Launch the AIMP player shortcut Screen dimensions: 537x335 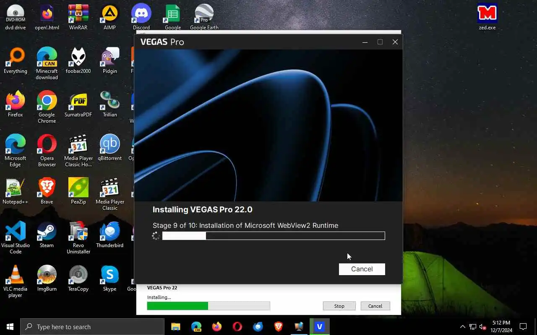[110, 18]
